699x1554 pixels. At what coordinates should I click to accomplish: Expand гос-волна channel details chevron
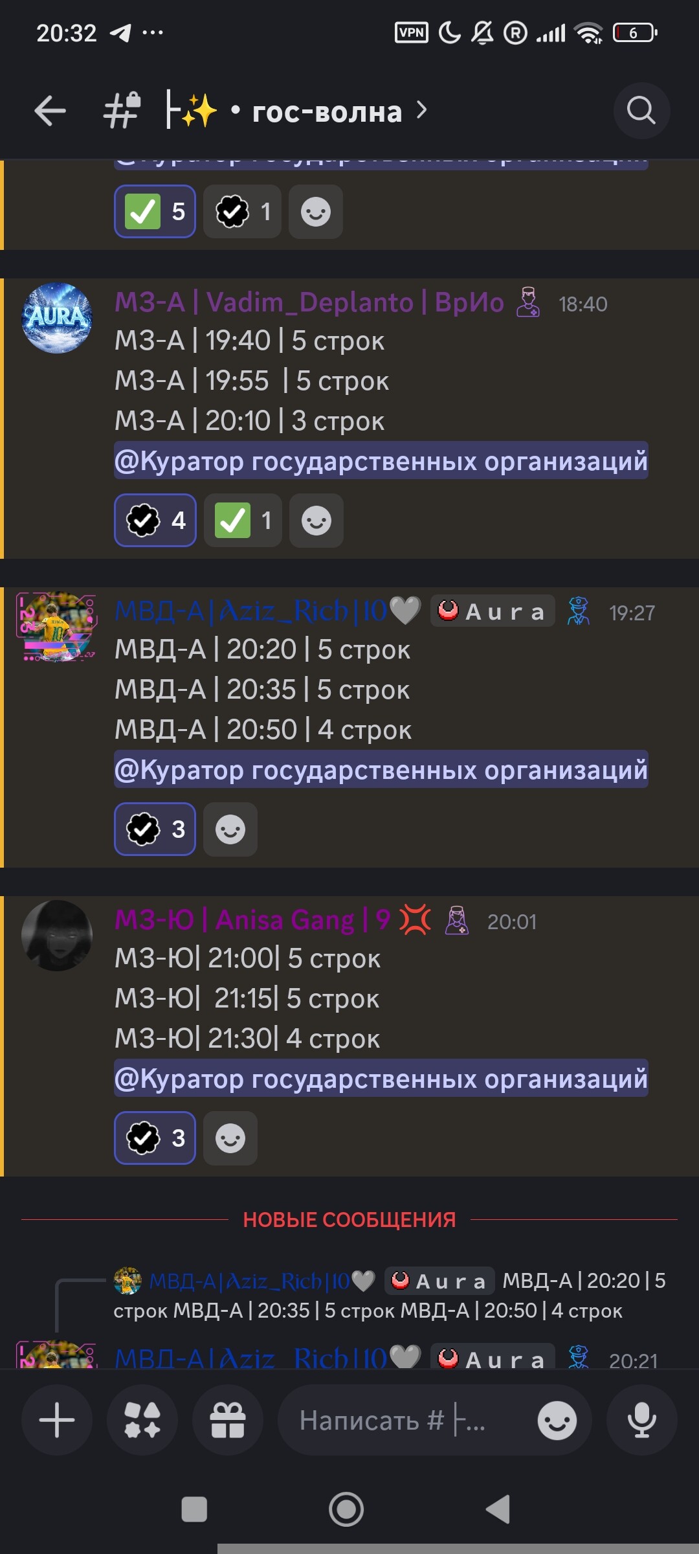click(422, 111)
